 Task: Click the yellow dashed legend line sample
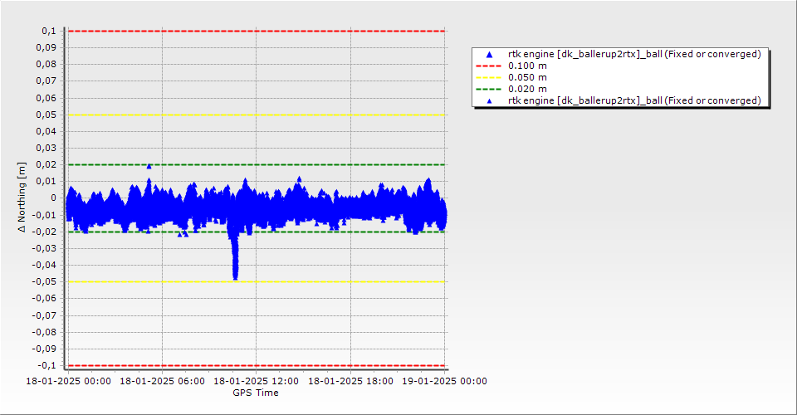(x=489, y=77)
